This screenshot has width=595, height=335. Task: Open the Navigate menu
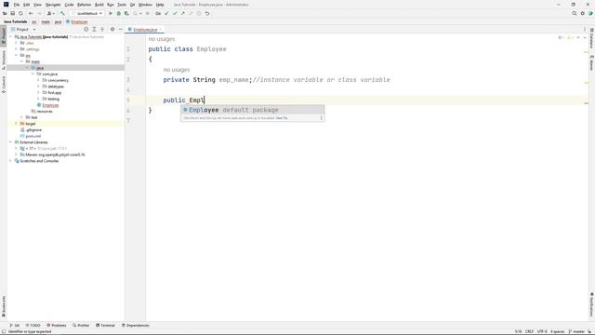pyautogui.click(x=53, y=5)
